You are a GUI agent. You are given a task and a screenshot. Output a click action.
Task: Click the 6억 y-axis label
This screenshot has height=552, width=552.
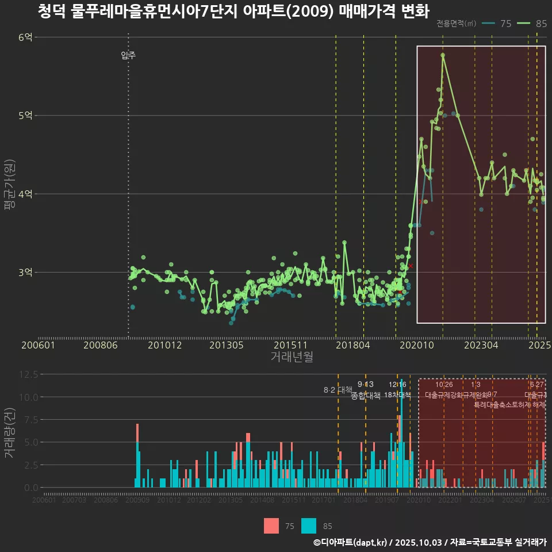(x=25, y=37)
